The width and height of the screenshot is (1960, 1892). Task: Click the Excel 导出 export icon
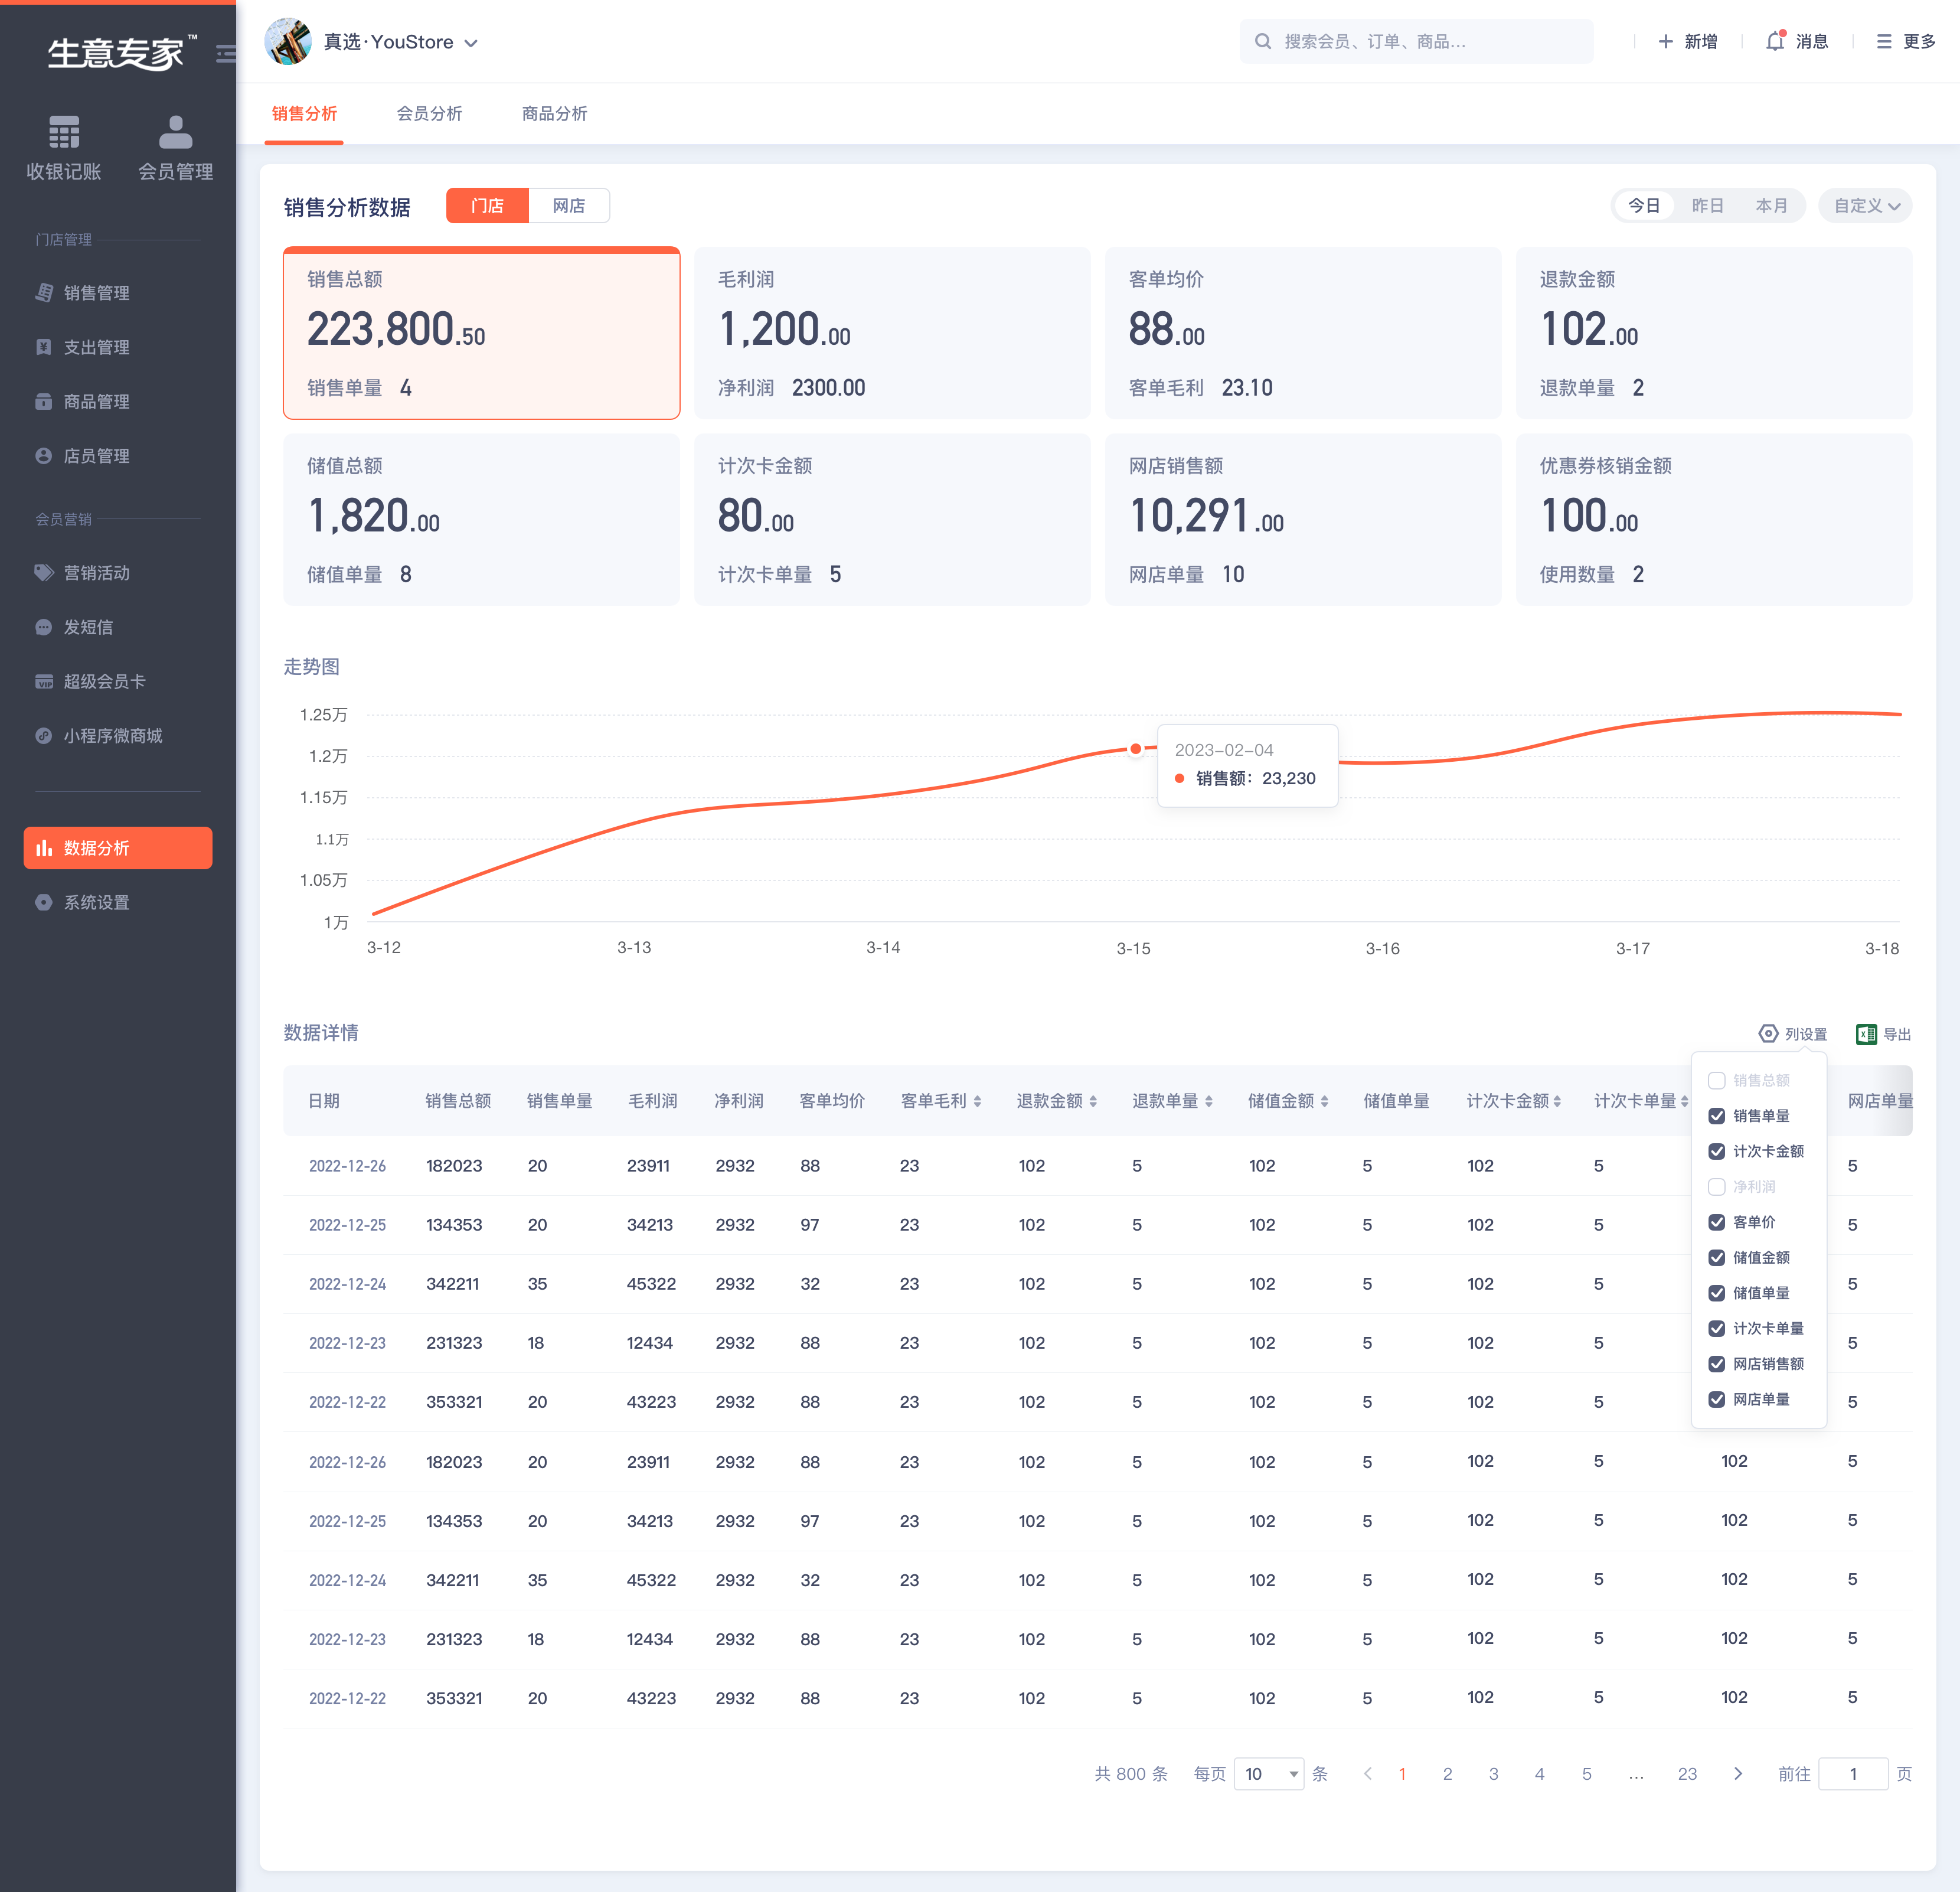(x=1866, y=1033)
